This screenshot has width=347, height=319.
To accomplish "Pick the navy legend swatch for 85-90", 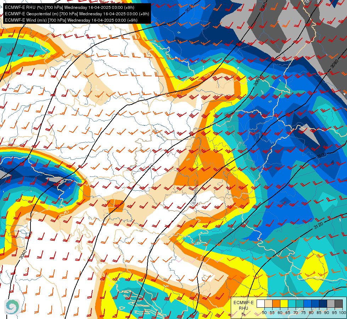I will [323, 303].
